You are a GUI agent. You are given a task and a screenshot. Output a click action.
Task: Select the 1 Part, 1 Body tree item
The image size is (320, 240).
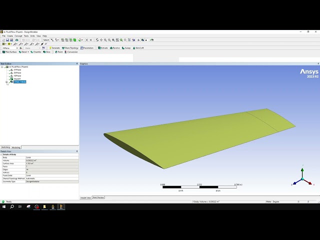point(20,82)
